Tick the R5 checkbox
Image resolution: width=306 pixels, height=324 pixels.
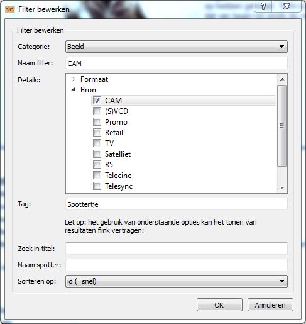coord(97,164)
